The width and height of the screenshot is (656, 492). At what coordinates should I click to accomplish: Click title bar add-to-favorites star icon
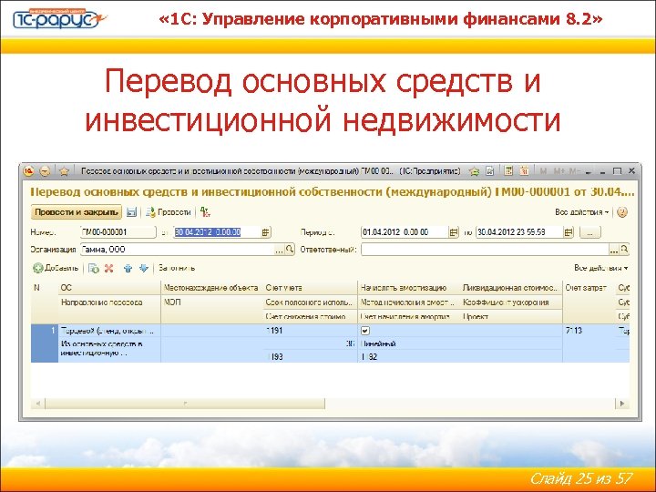coord(474,171)
